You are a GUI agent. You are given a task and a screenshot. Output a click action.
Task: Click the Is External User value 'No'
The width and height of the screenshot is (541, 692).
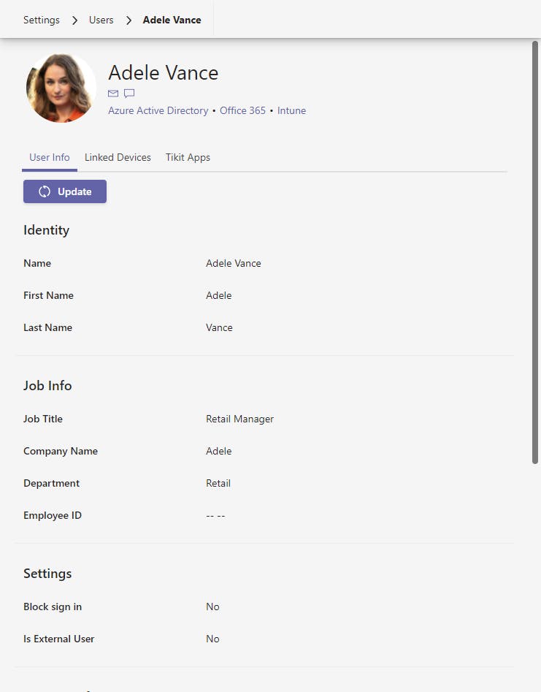pyautogui.click(x=212, y=639)
